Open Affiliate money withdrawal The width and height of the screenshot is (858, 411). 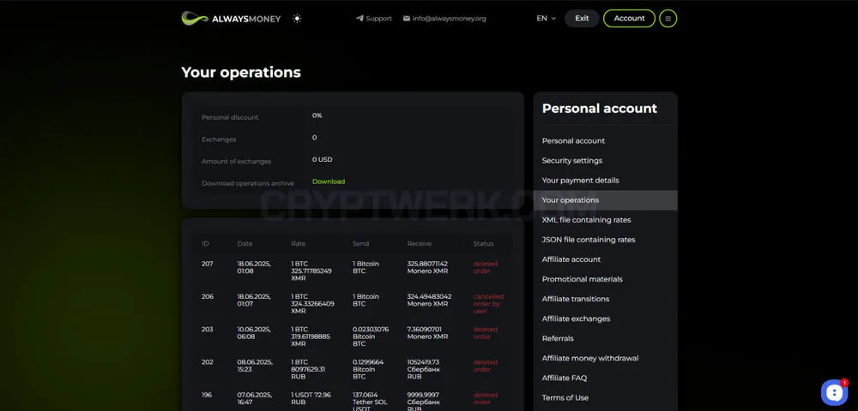(590, 358)
